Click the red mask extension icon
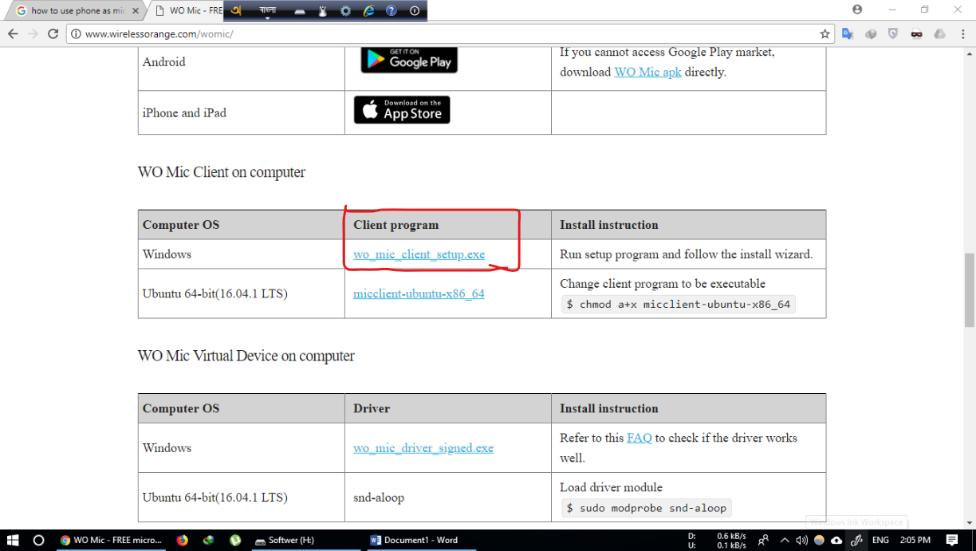This screenshot has width=976, height=551. 917,34
